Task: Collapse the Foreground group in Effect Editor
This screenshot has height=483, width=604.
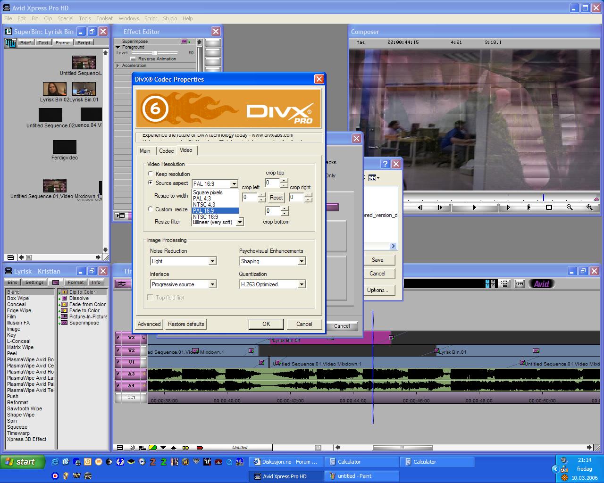Action: (118, 47)
